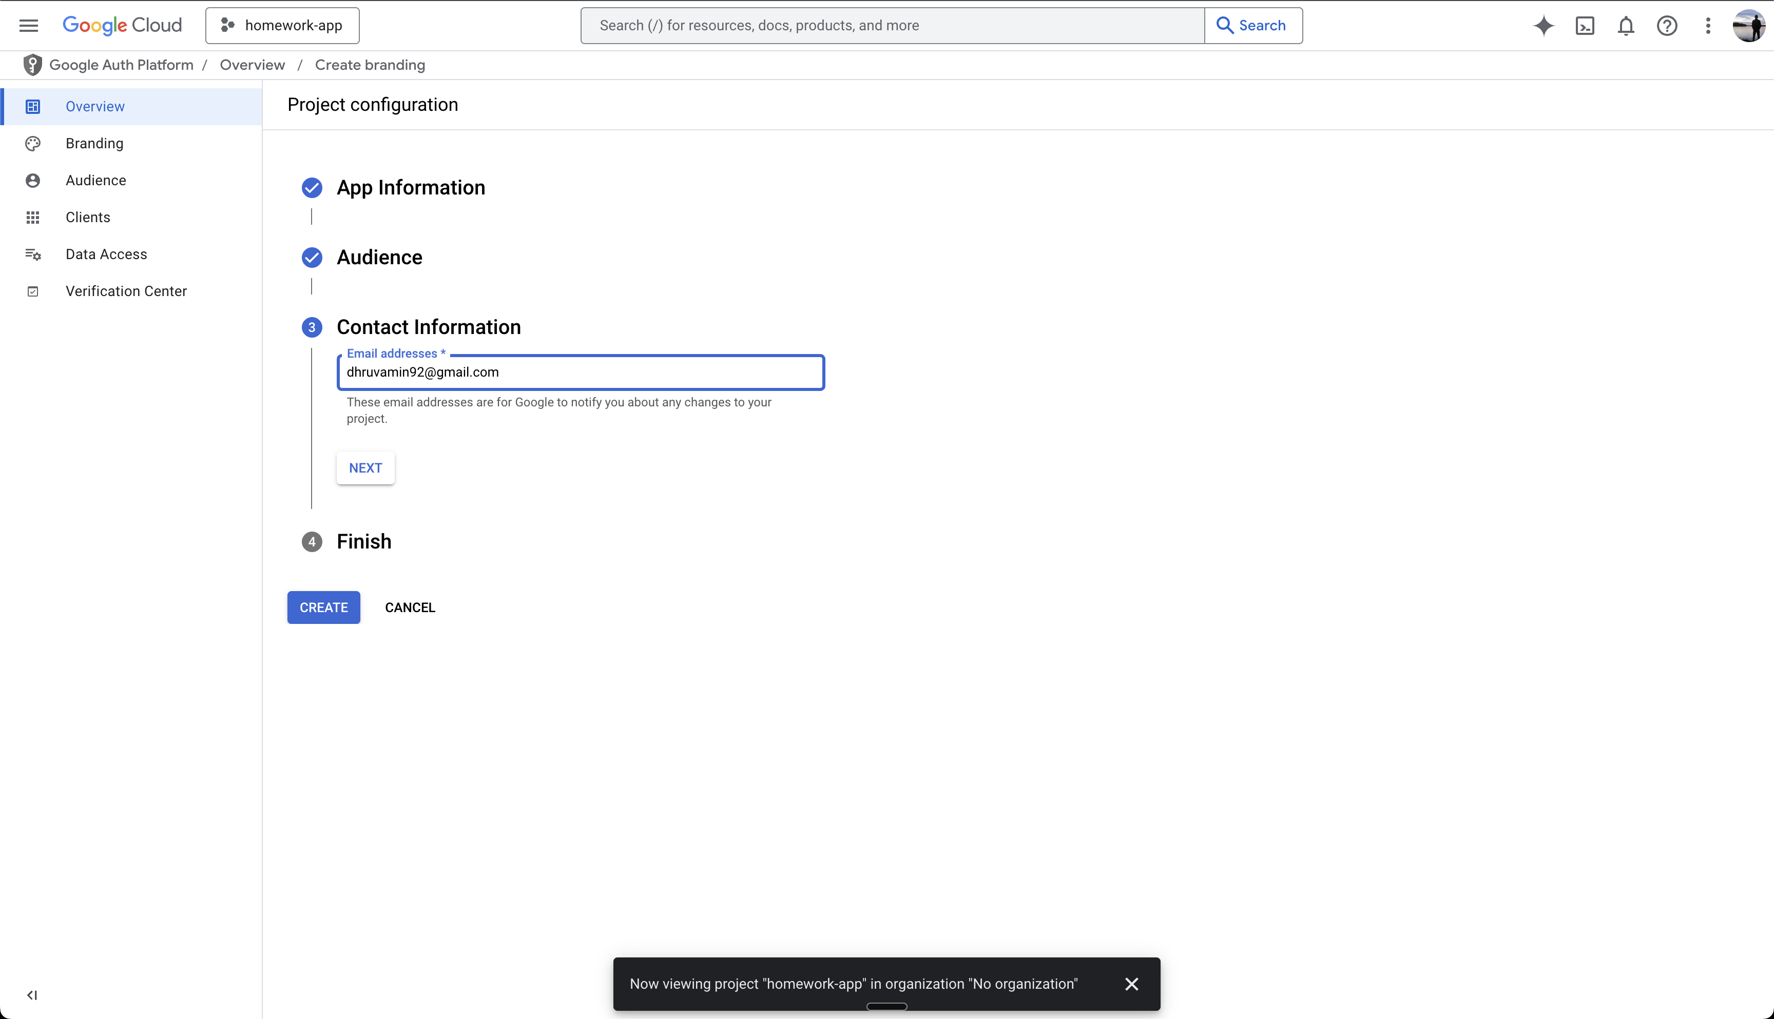Click the CREATE button
Viewport: 1774px width, 1019px height.
point(323,608)
